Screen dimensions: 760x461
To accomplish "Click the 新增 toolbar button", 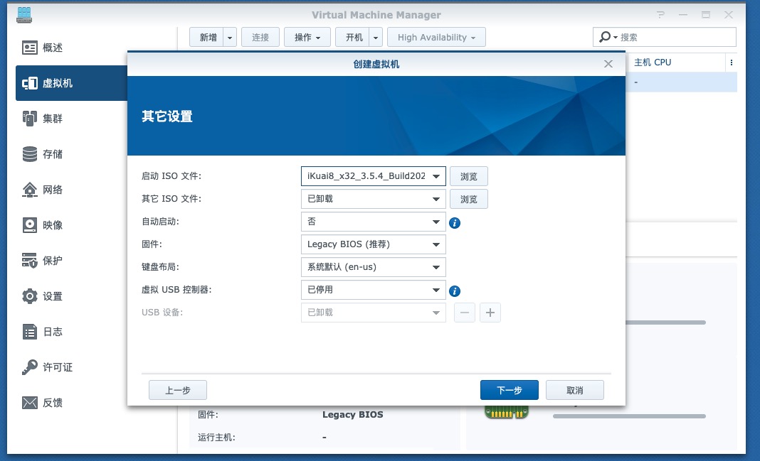I will tap(207, 37).
